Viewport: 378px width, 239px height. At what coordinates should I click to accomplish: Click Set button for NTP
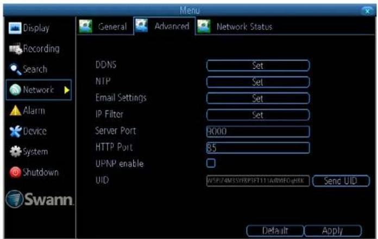pyautogui.click(x=258, y=82)
